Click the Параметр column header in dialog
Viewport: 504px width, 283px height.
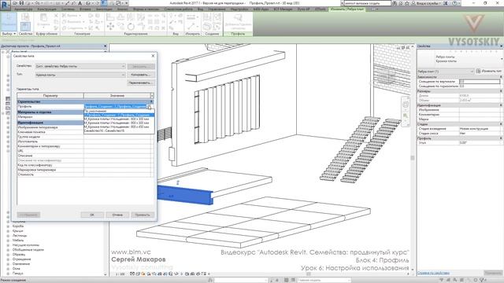(50, 96)
